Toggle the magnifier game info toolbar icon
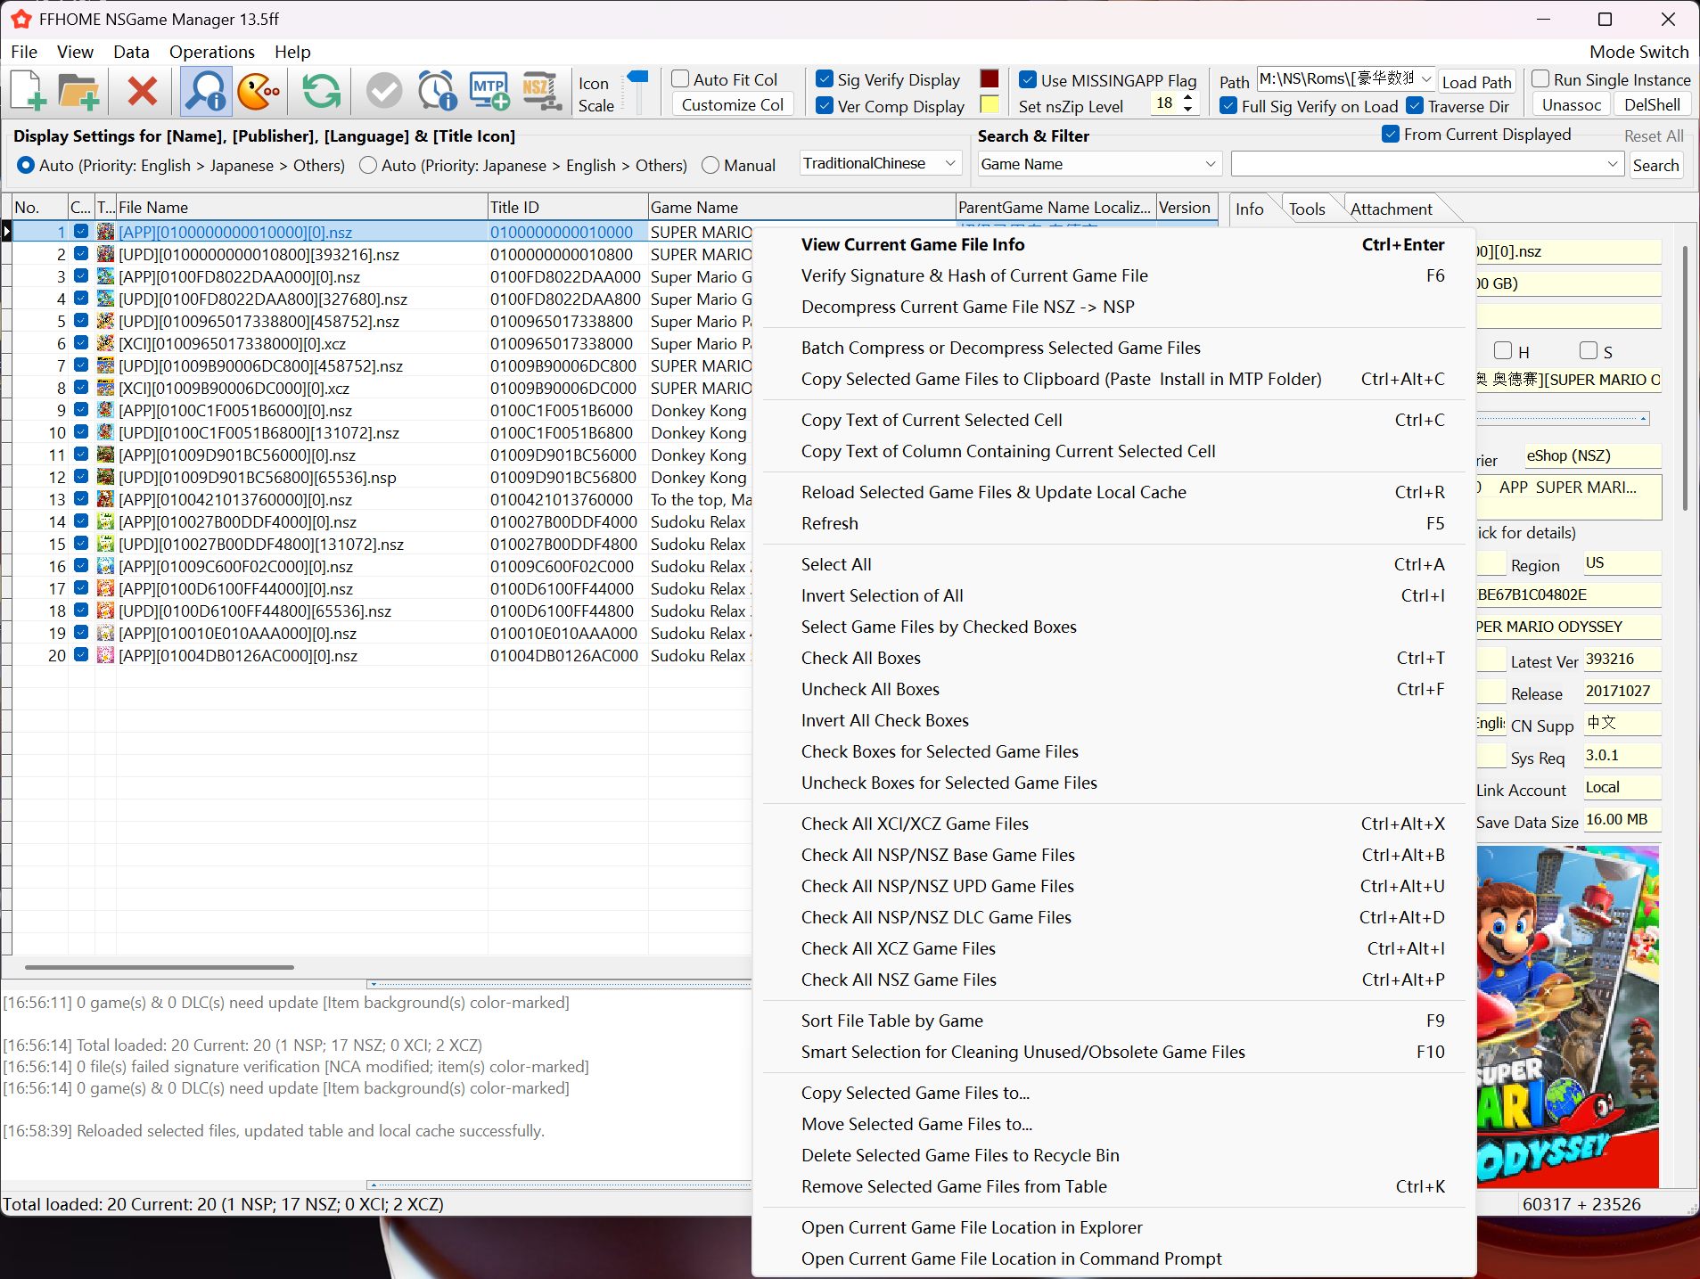 [x=206, y=91]
